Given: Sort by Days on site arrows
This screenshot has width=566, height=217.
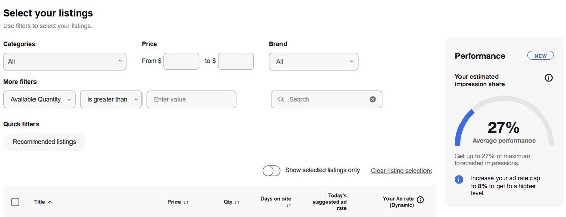Looking at the screenshot, I should click(288, 206).
